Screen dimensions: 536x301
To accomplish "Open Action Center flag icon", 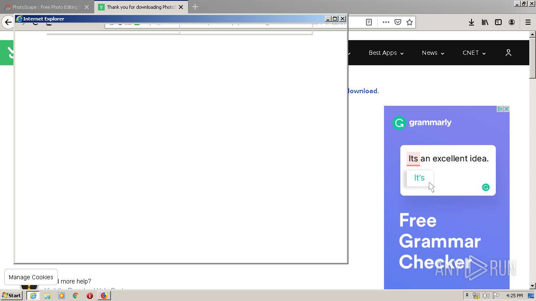I will tap(496, 296).
